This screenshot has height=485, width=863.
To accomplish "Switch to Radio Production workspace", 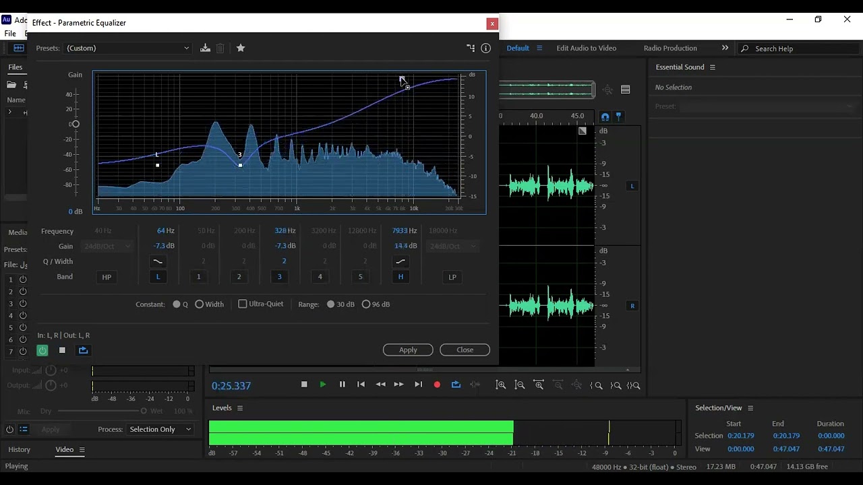I will click(x=670, y=48).
